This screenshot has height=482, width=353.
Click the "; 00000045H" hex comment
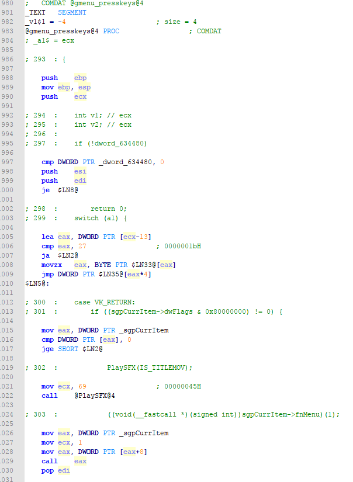(x=179, y=386)
